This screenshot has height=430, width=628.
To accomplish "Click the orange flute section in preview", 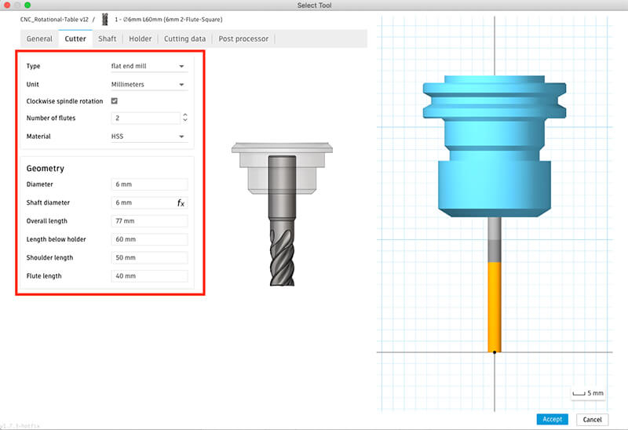I will 495,306.
